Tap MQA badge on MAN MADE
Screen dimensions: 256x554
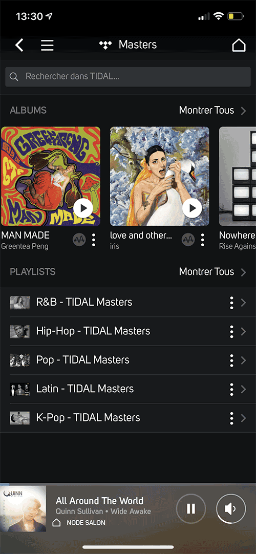click(79, 240)
